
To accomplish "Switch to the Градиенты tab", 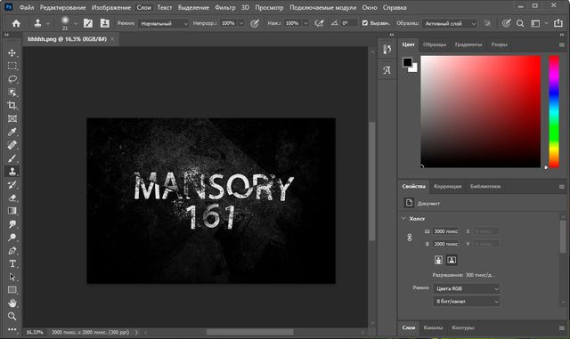I will pyautogui.click(x=468, y=44).
